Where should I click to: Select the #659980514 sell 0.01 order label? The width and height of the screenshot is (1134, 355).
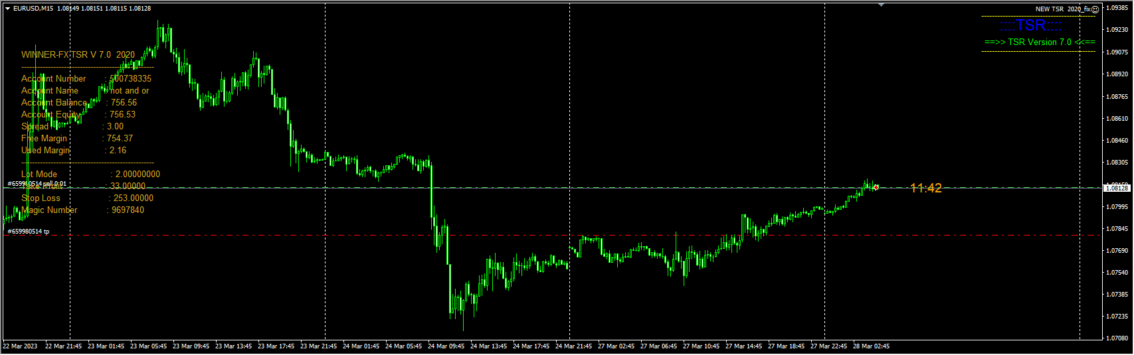(37, 184)
